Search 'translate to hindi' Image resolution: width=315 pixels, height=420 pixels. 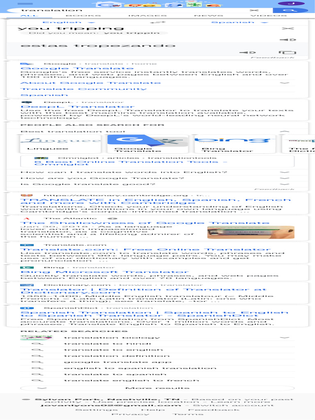click(x=107, y=344)
